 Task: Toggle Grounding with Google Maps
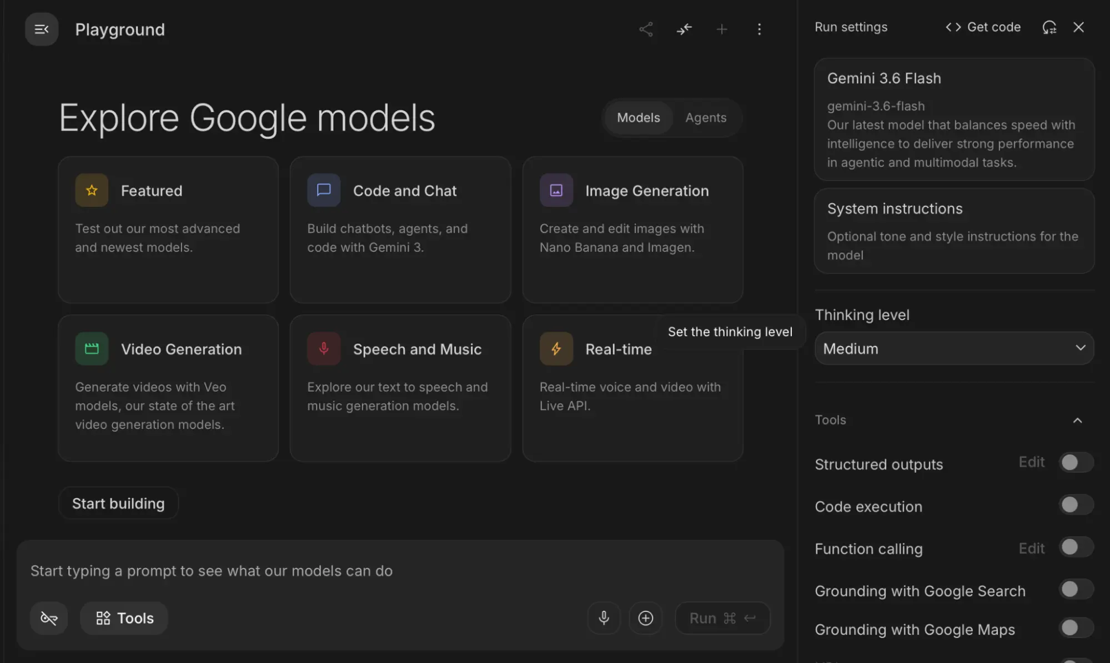click(1076, 628)
